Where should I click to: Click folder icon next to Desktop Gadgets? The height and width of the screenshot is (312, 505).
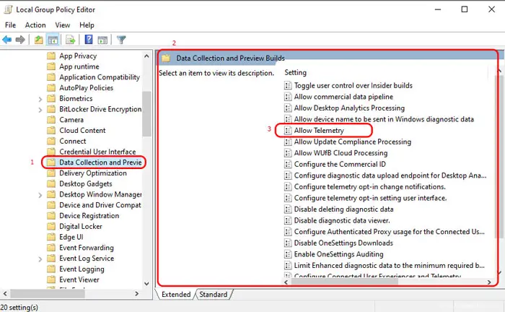[x=51, y=184]
